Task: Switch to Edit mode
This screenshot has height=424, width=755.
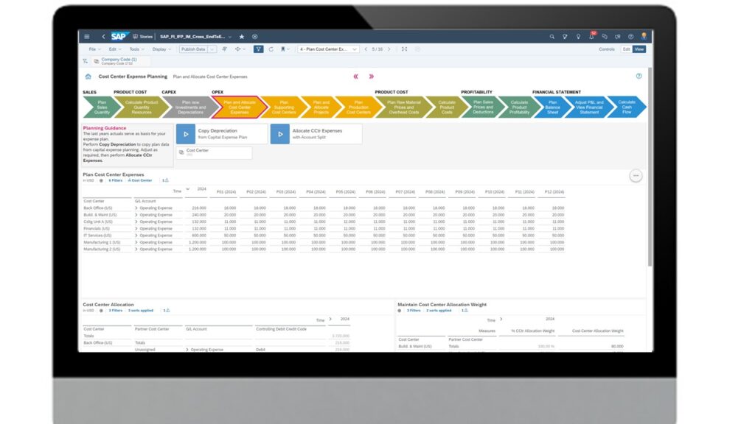Action: tap(626, 49)
